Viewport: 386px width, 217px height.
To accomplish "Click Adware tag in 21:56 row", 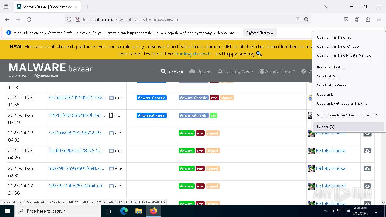I will coord(186,186).
